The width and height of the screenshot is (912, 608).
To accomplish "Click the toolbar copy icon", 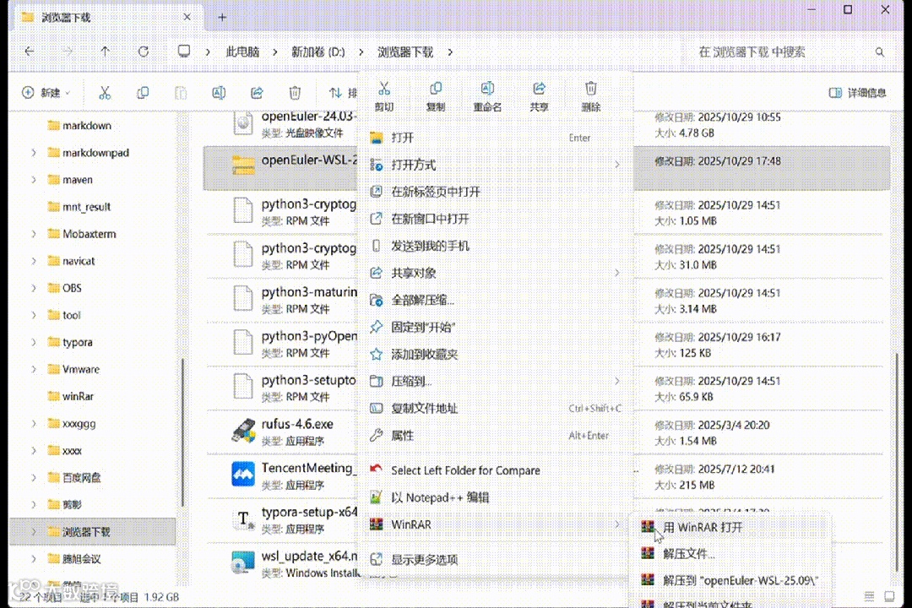I will [143, 93].
